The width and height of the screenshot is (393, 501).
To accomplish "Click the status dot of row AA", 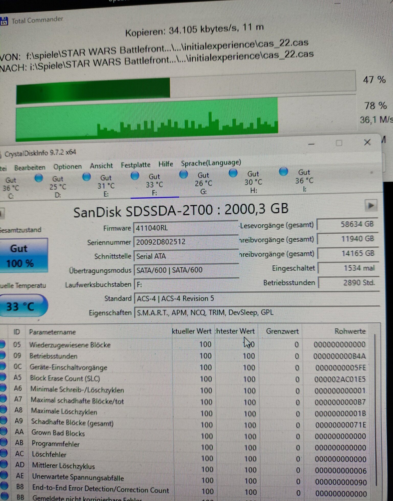I will pyautogui.click(x=3, y=431).
